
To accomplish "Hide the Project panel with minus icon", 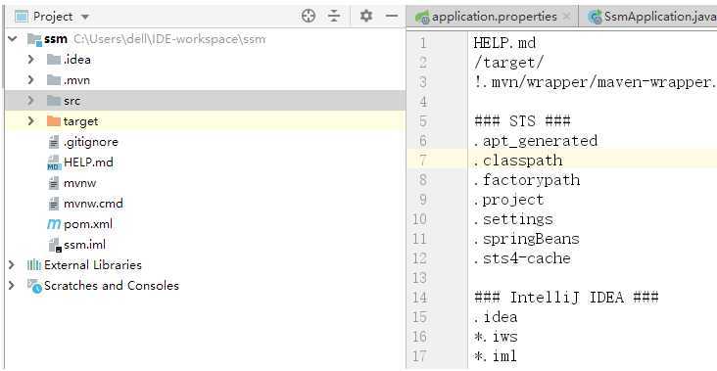I will [x=392, y=16].
